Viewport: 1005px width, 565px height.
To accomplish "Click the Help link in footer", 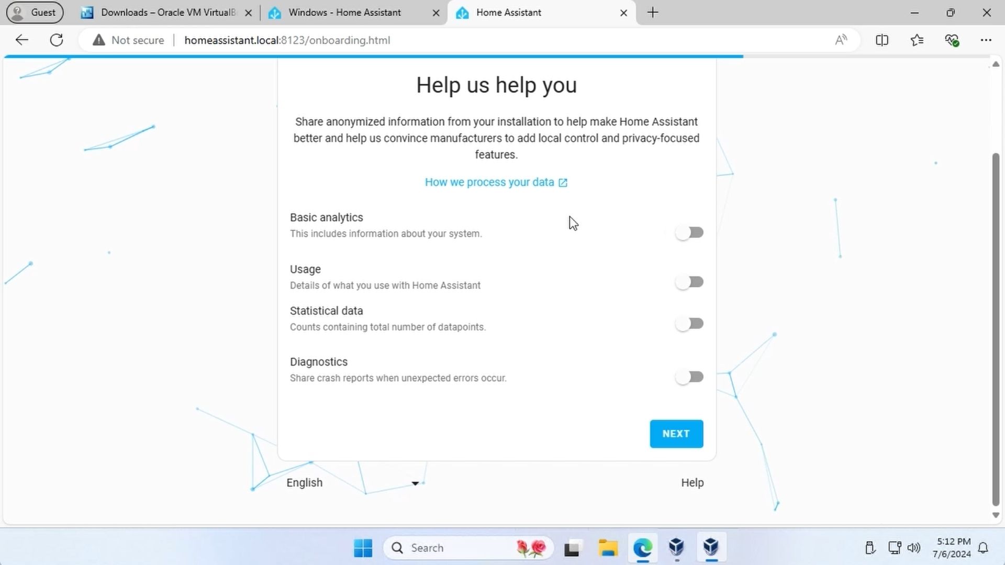I will 693,482.
